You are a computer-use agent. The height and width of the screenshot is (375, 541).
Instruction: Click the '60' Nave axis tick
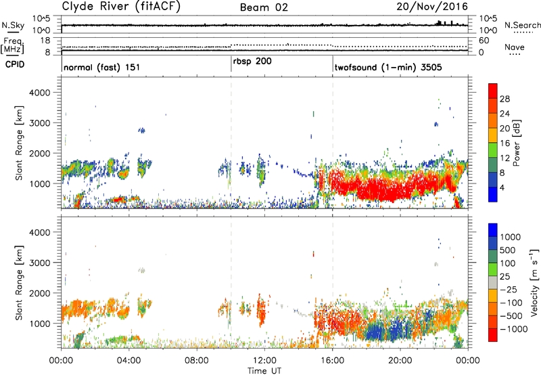[484, 41]
